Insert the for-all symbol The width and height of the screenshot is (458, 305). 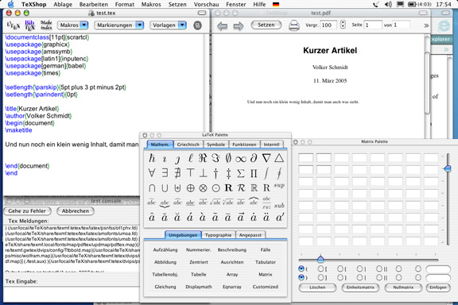[152, 173]
